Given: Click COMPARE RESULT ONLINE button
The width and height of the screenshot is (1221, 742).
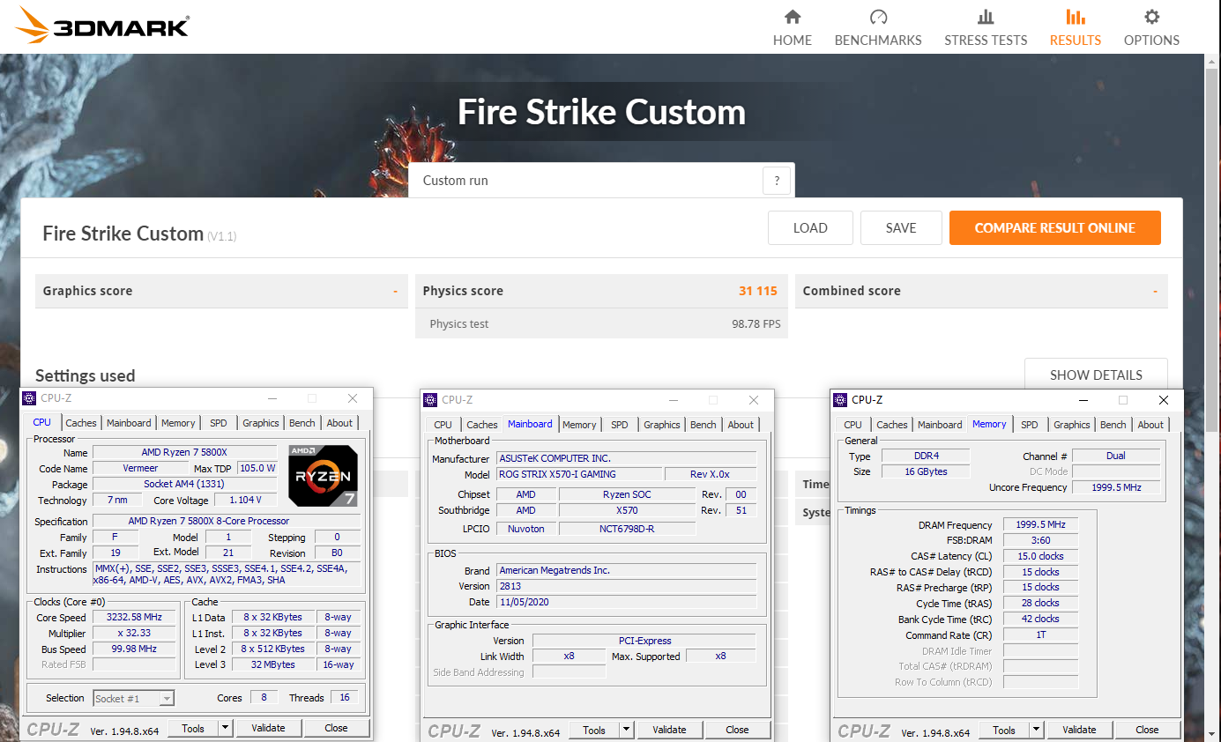Looking at the screenshot, I should pyautogui.click(x=1054, y=227).
